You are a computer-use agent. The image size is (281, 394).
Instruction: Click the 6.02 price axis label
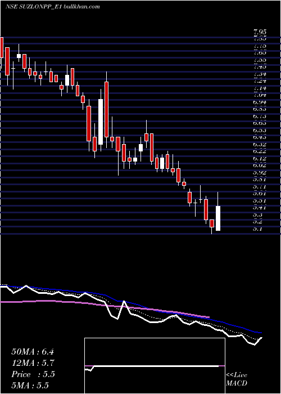point(260,165)
